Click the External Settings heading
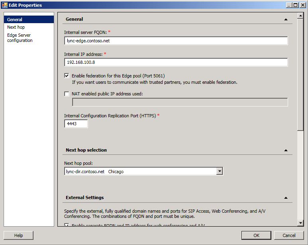308x245 pixels. click(x=84, y=198)
